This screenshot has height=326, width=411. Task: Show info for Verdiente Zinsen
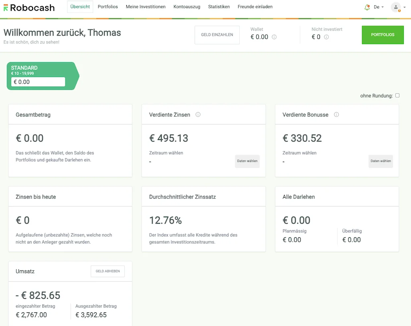tap(198, 115)
